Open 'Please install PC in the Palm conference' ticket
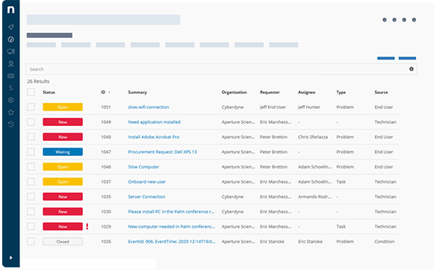 tap(171, 211)
